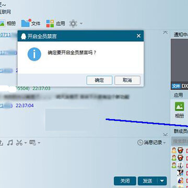Open the 应用 colorful apps icon
Screen dimensions: 188x188
(50, 23)
